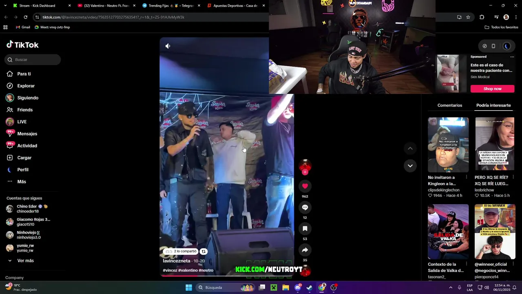Open the Get TikTok app icon at top right
522x294 pixels.
click(484, 46)
